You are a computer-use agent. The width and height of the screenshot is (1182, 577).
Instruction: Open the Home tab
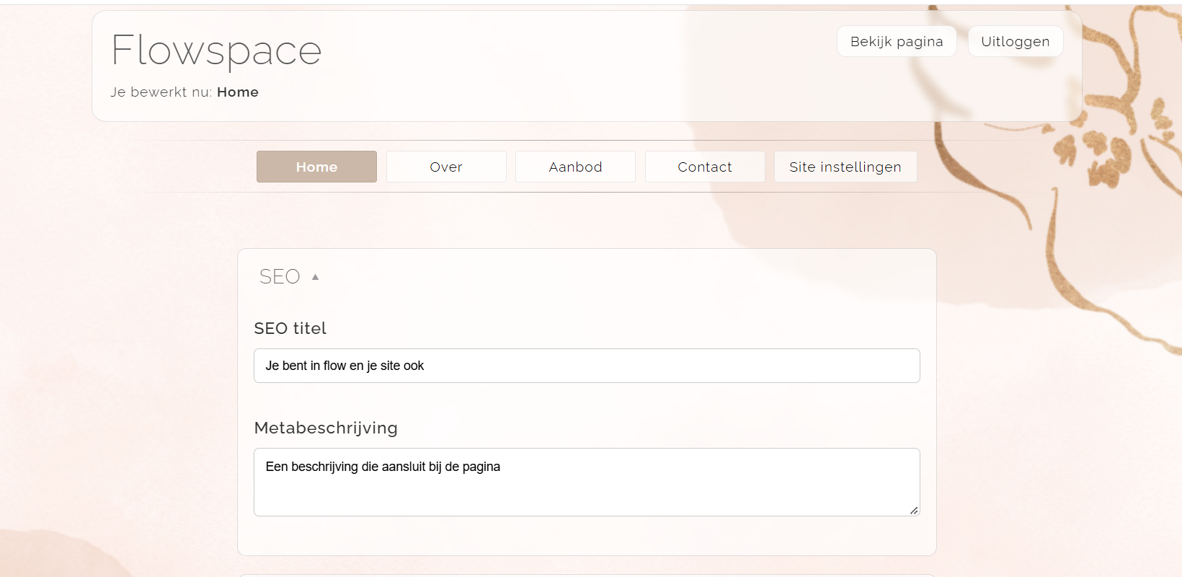pos(316,167)
